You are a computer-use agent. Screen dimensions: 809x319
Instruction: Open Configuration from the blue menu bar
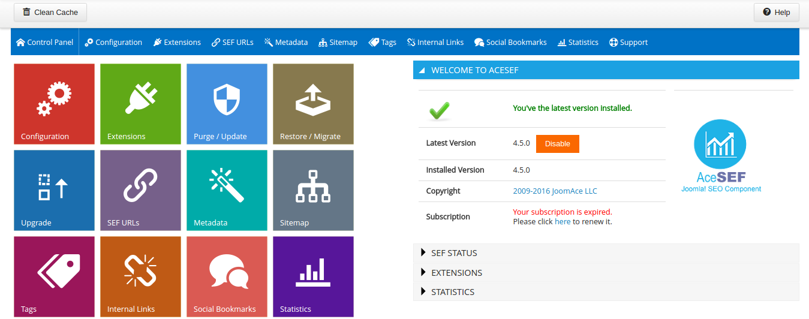coord(113,43)
